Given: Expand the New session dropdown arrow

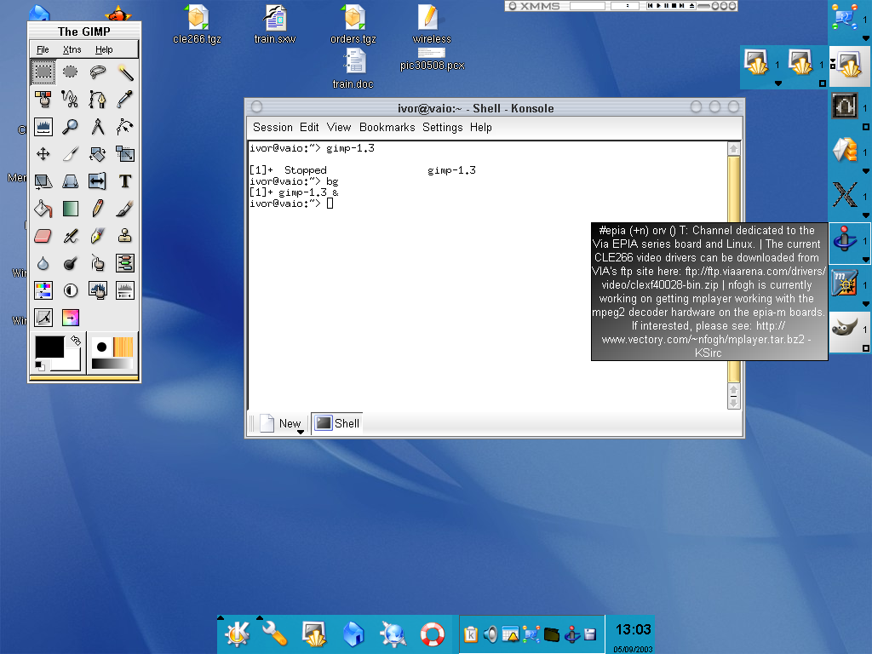Looking at the screenshot, I should click(x=301, y=432).
